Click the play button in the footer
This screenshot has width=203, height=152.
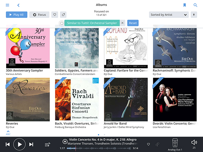tap(19, 144)
